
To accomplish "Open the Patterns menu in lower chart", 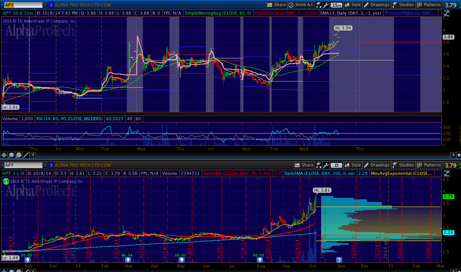I will pos(429,165).
